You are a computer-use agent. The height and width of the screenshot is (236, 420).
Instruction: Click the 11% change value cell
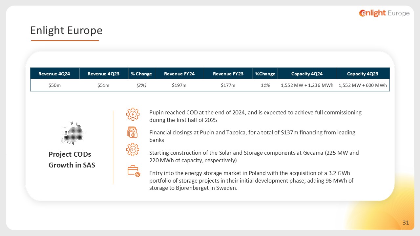265,85
